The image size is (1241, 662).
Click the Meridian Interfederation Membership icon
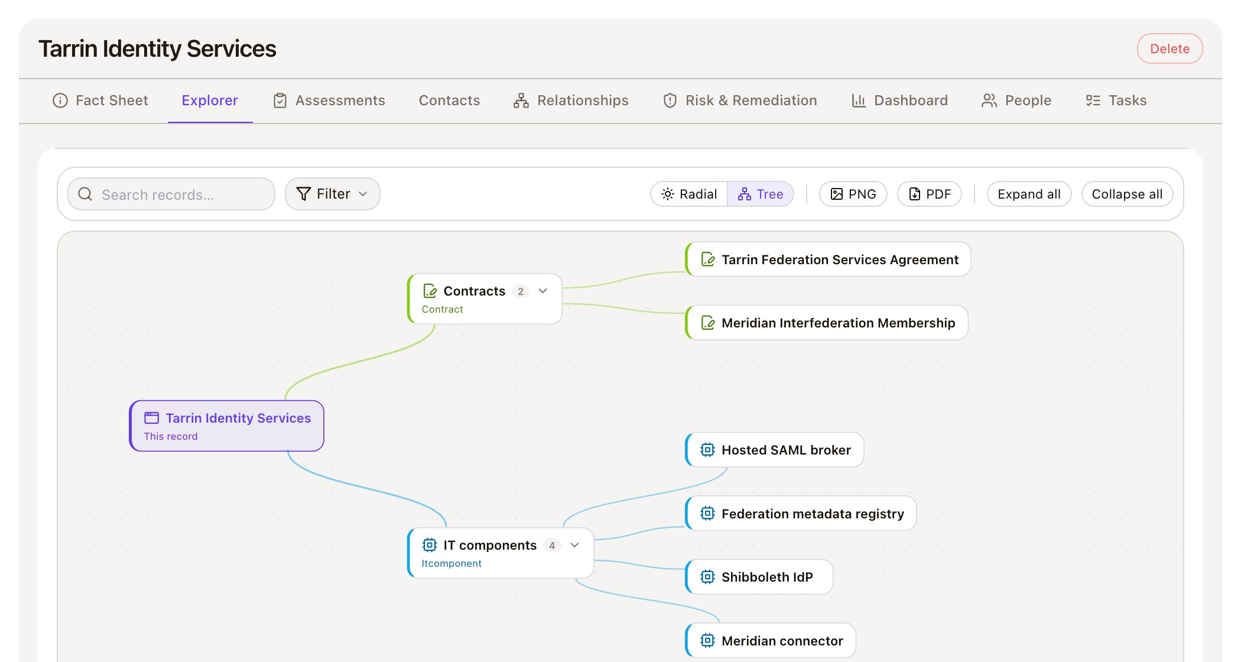tap(708, 323)
